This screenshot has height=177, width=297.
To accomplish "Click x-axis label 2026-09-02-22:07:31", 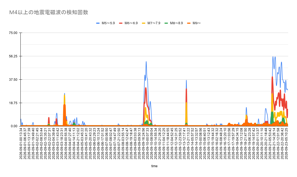I will (x=50, y=144).
